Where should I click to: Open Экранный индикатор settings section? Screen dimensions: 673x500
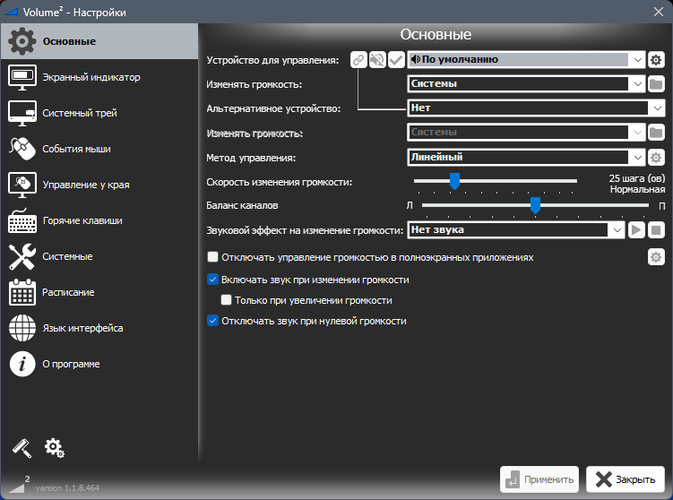coord(99,77)
